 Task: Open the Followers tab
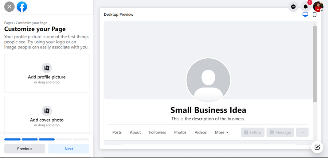pyautogui.click(x=157, y=132)
